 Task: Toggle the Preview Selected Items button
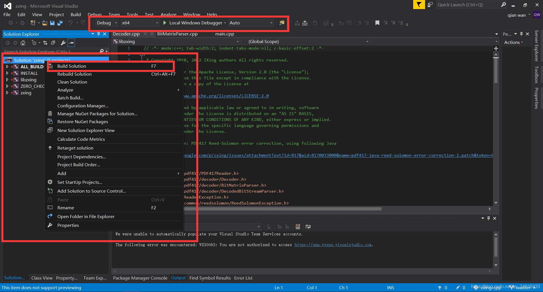(71, 43)
